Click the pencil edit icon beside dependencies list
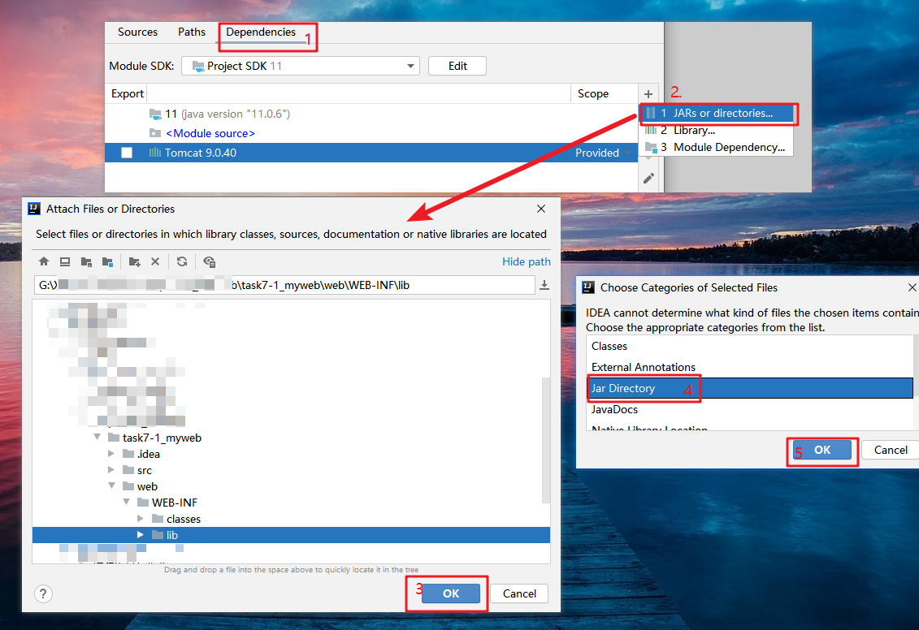The width and height of the screenshot is (919, 630). (x=648, y=179)
